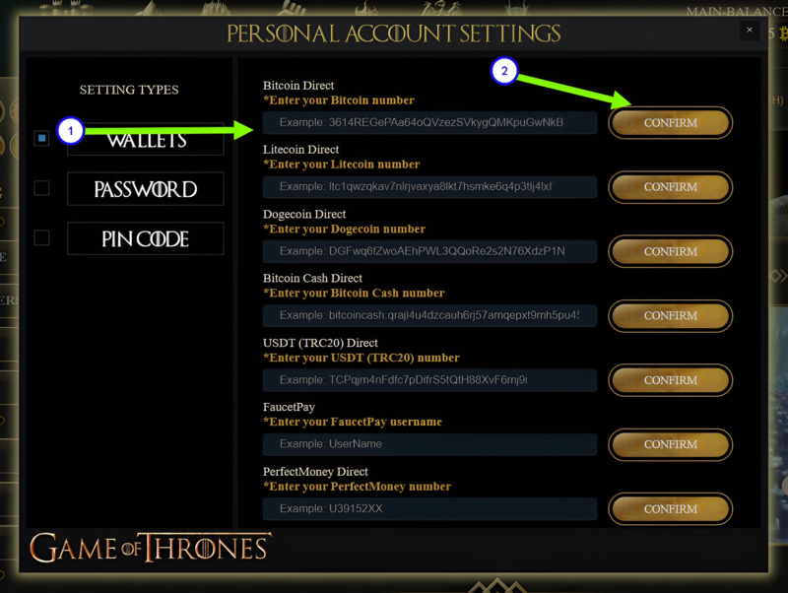788x593 pixels.
Task: Switch to the Pin Code settings tab
Action: click(x=145, y=238)
